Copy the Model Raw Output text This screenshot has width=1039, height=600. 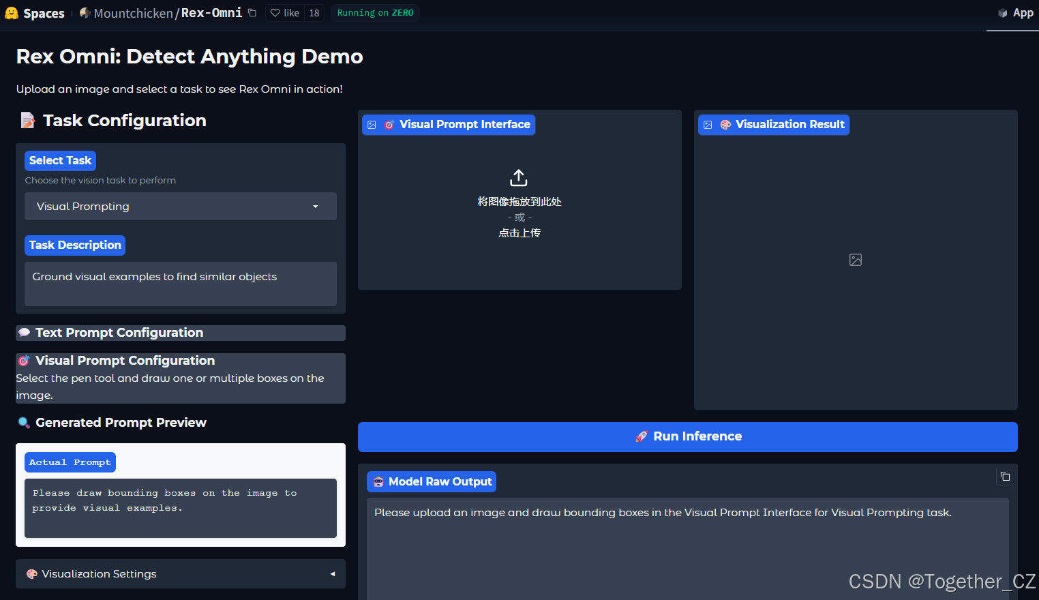(x=1005, y=477)
